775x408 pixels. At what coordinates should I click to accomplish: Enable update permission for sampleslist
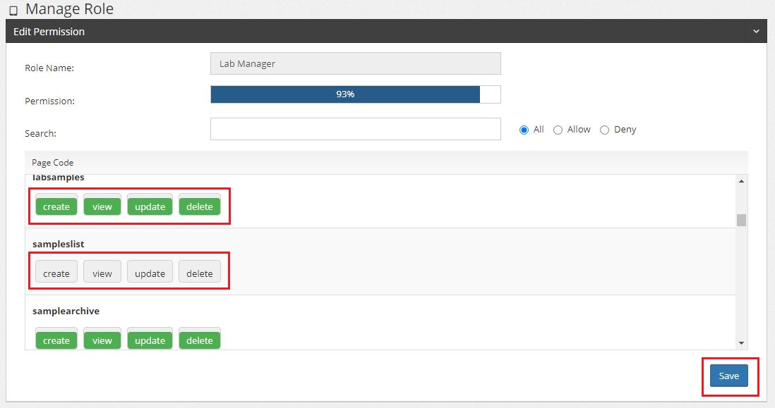click(x=150, y=273)
